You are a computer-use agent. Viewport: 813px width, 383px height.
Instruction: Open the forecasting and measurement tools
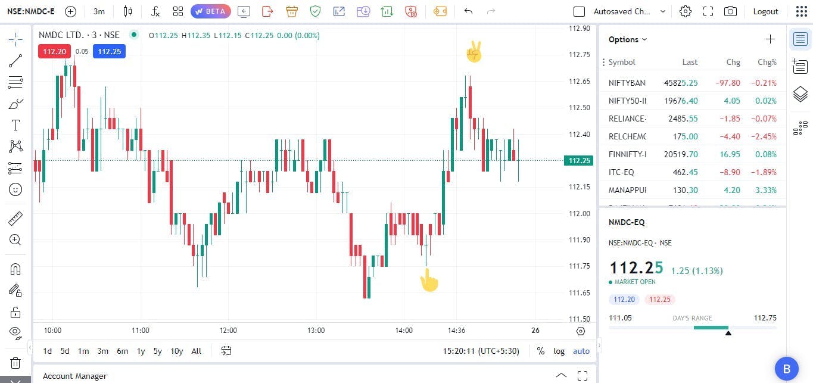tap(15, 168)
